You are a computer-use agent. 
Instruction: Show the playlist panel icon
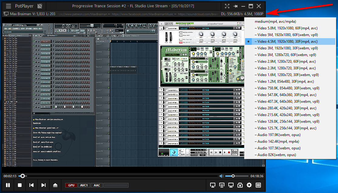coord(258,185)
